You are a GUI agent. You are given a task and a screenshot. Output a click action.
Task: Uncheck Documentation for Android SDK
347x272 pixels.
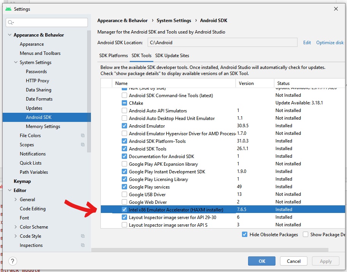click(x=124, y=156)
